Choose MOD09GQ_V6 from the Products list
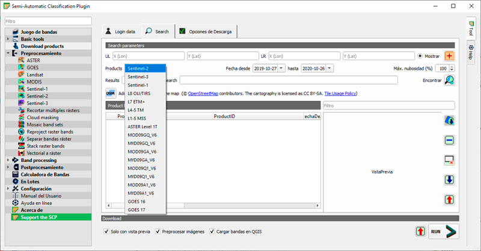This screenshot has width=481, height=251. pos(146,135)
